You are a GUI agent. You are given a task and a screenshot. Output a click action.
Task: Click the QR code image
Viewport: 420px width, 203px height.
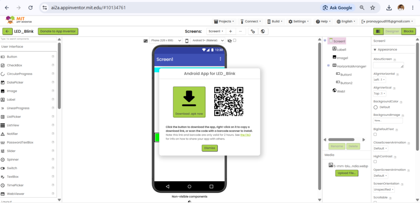pos(229,101)
